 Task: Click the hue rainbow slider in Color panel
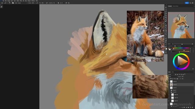[181, 48]
